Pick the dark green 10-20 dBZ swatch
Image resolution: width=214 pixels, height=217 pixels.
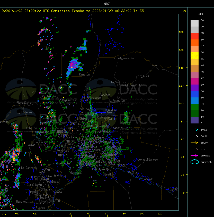coord(194,113)
